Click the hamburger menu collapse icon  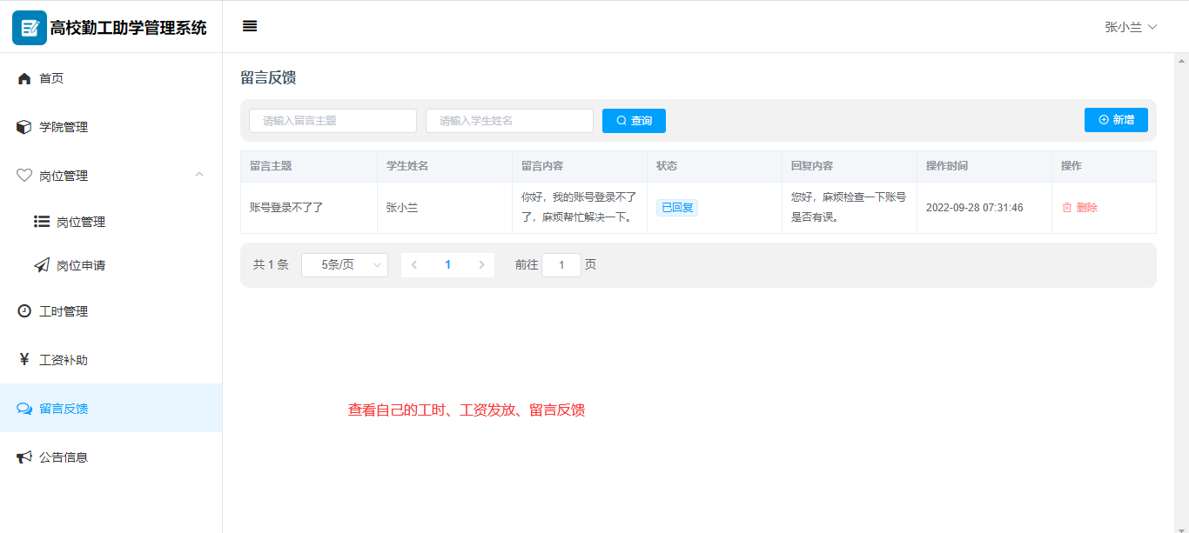point(250,26)
